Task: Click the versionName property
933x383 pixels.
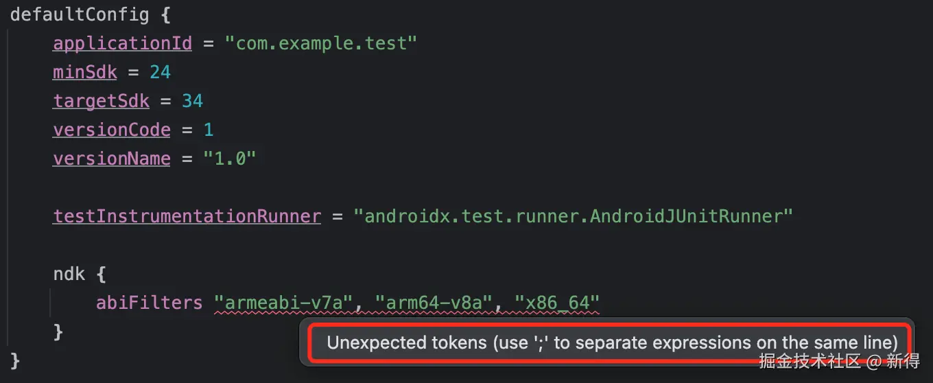Action: (x=112, y=159)
